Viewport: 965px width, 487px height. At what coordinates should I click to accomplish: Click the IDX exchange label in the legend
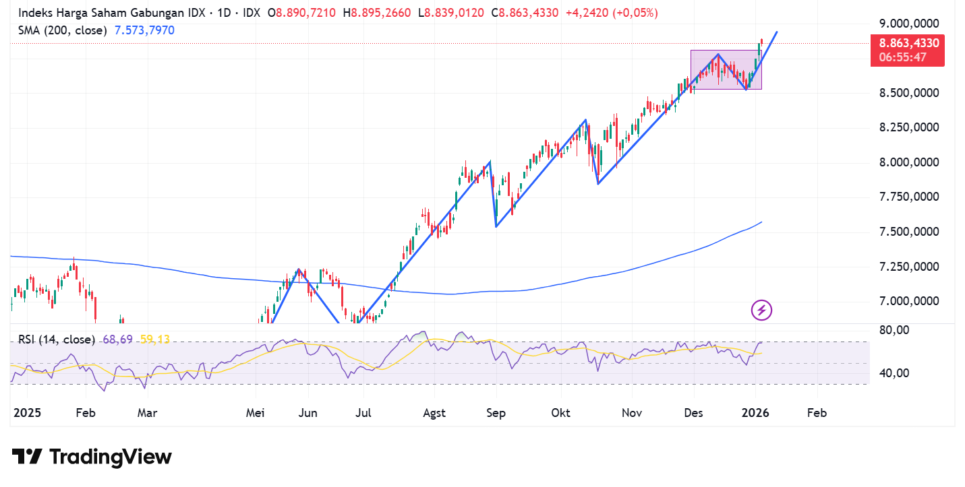pyautogui.click(x=251, y=12)
